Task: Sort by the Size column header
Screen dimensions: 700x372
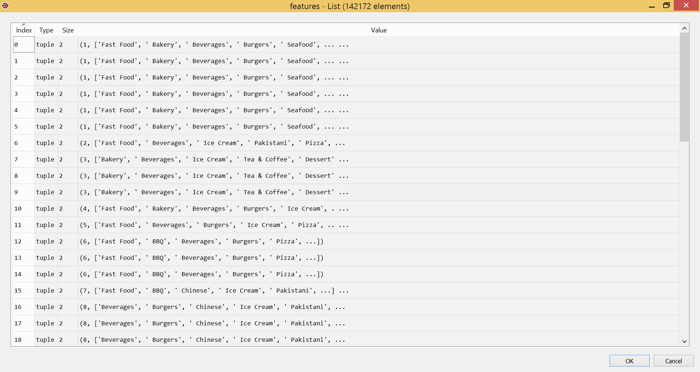Action: tap(68, 30)
